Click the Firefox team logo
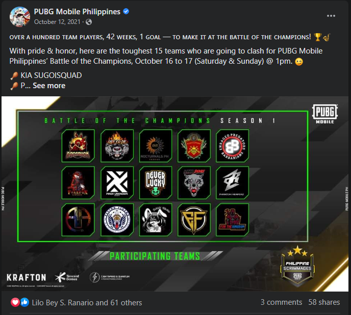Image resolution: width=351 pixels, height=315 pixels. point(78,183)
